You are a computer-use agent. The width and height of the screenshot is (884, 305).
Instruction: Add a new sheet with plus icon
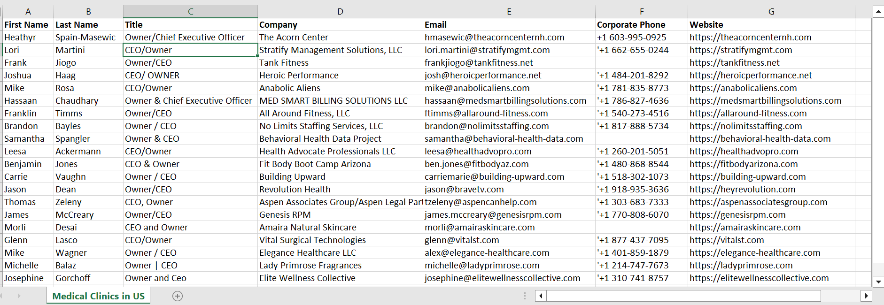pyautogui.click(x=178, y=296)
